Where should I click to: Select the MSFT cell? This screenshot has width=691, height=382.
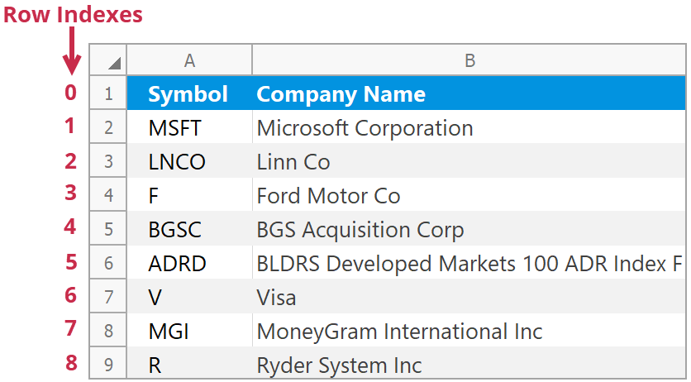[188, 128]
